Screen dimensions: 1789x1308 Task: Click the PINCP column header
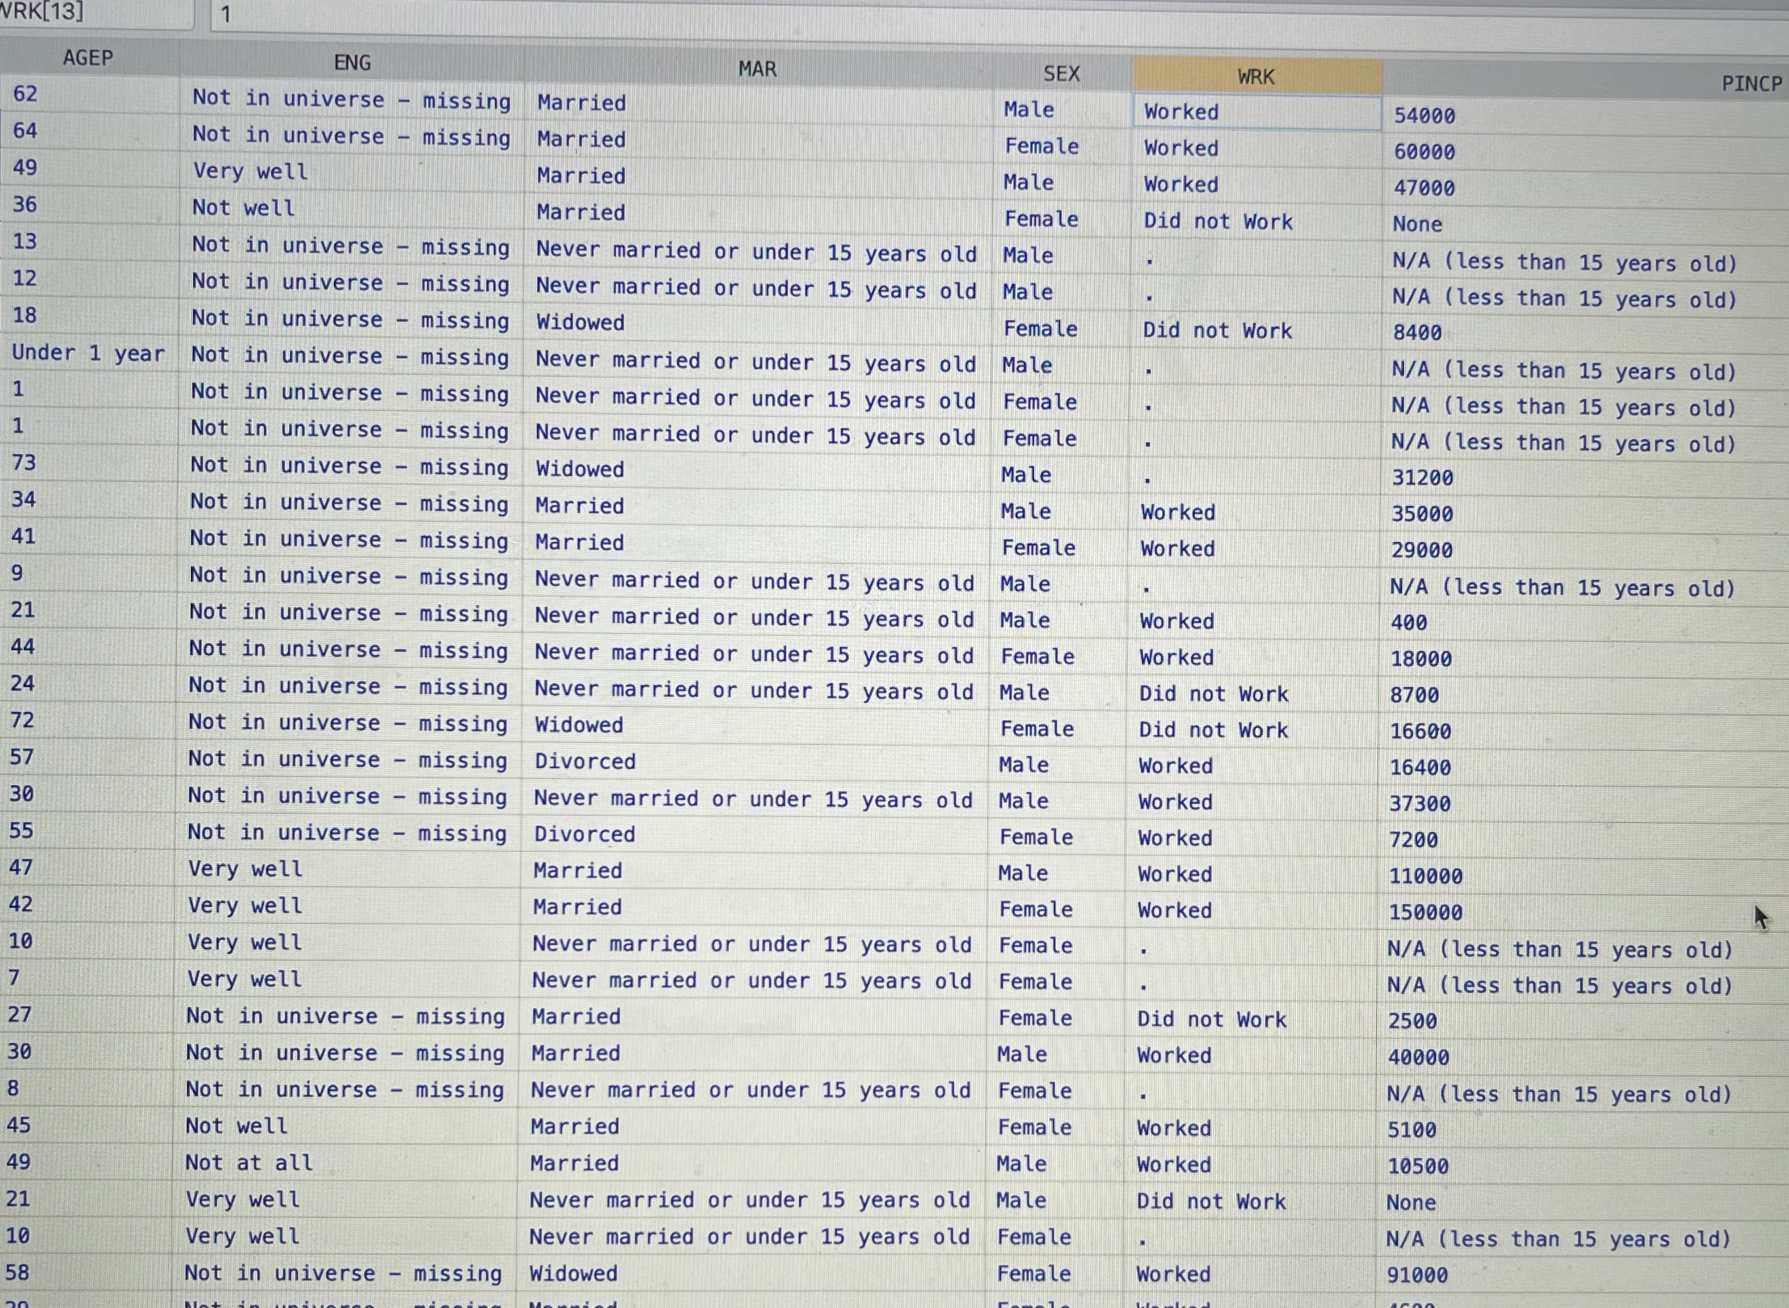(x=1750, y=83)
